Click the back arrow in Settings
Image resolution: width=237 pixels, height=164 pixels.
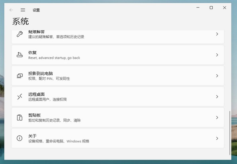[11, 10]
